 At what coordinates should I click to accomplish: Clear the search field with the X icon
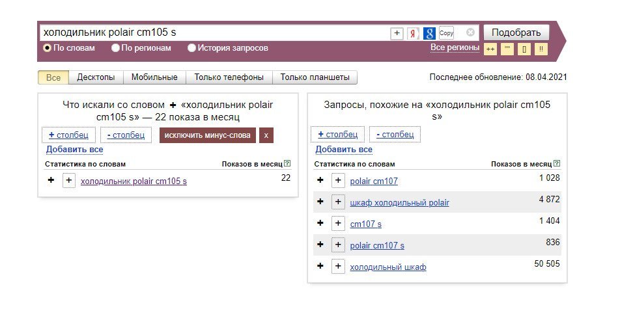(470, 33)
